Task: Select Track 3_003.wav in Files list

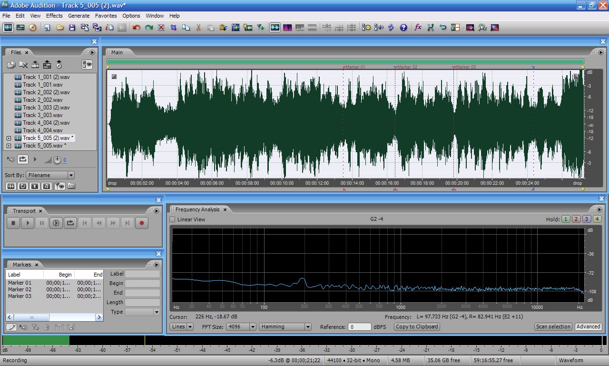Action: click(42, 115)
